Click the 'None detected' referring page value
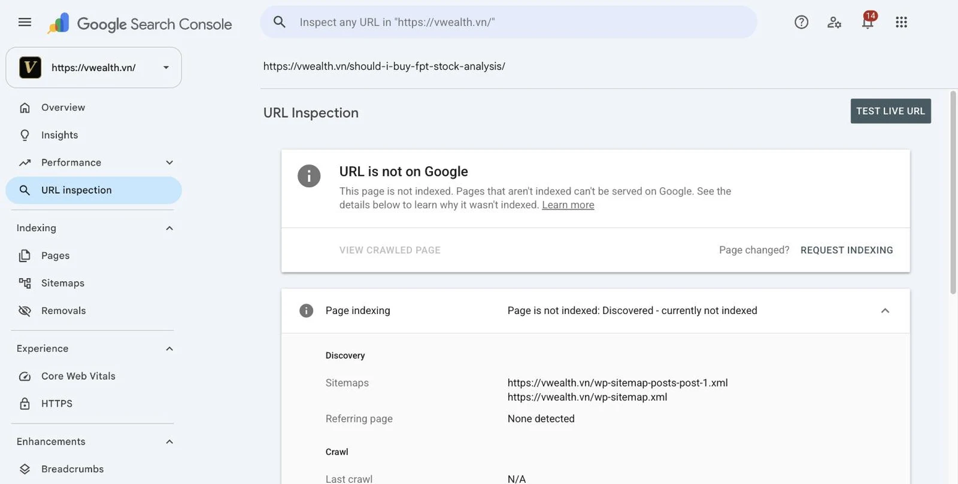 (x=541, y=419)
